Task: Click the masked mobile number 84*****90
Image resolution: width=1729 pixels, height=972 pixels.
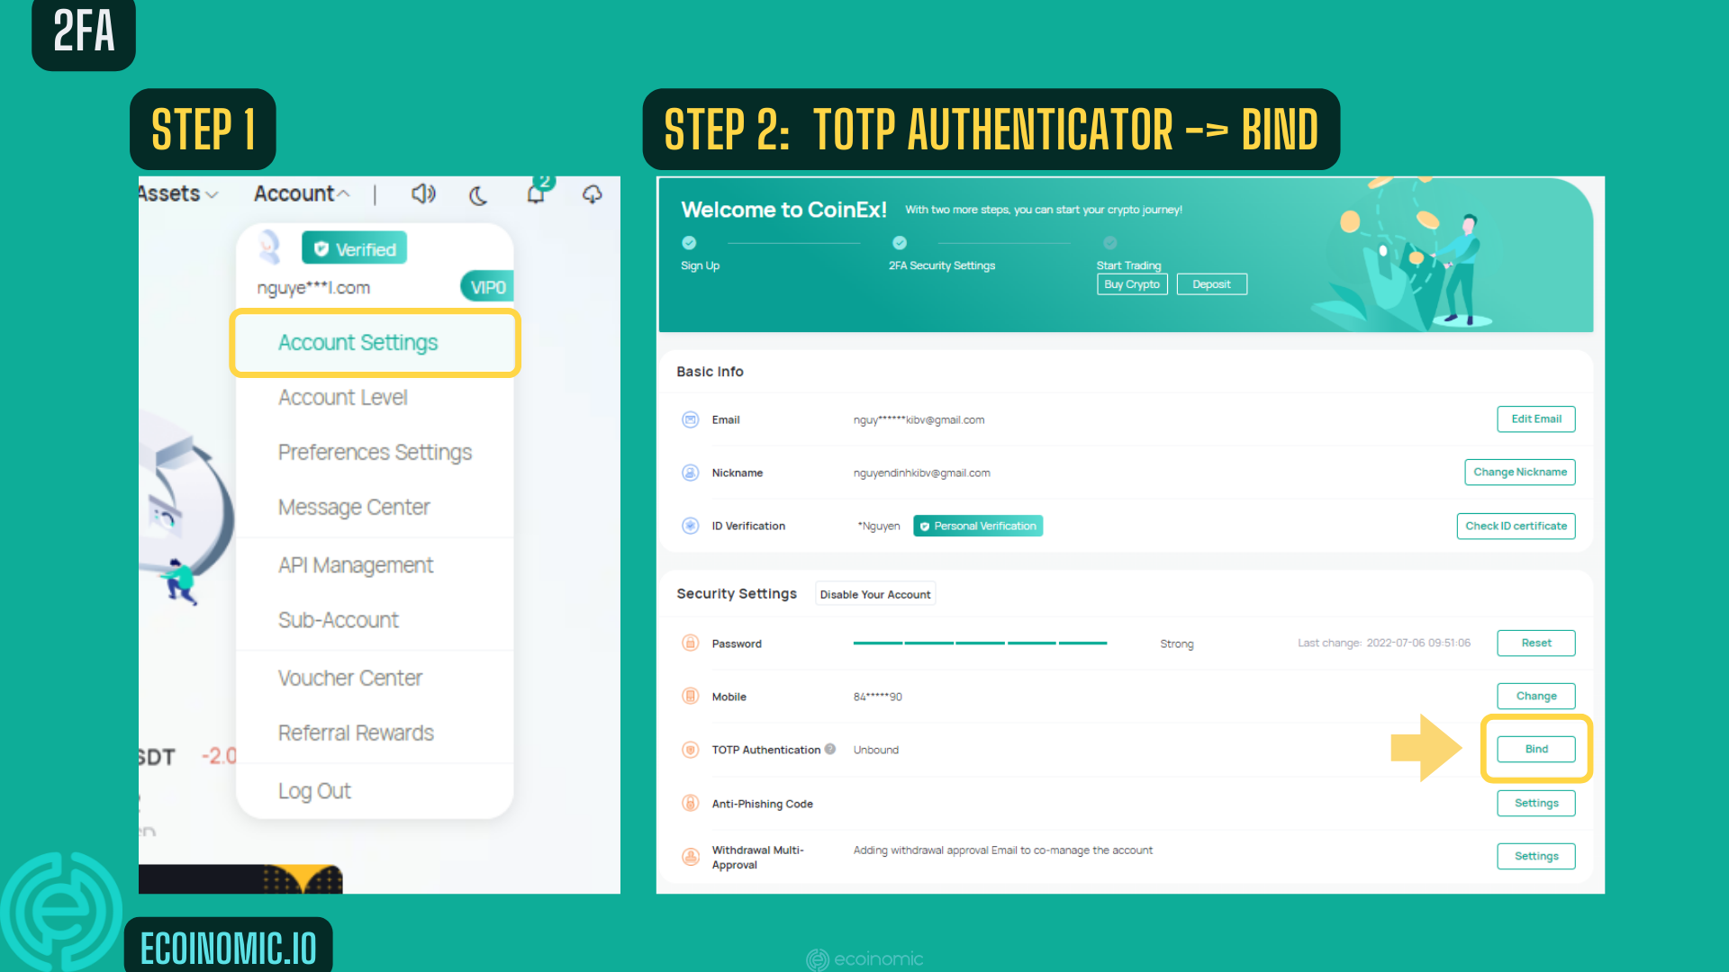Action: (877, 697)
